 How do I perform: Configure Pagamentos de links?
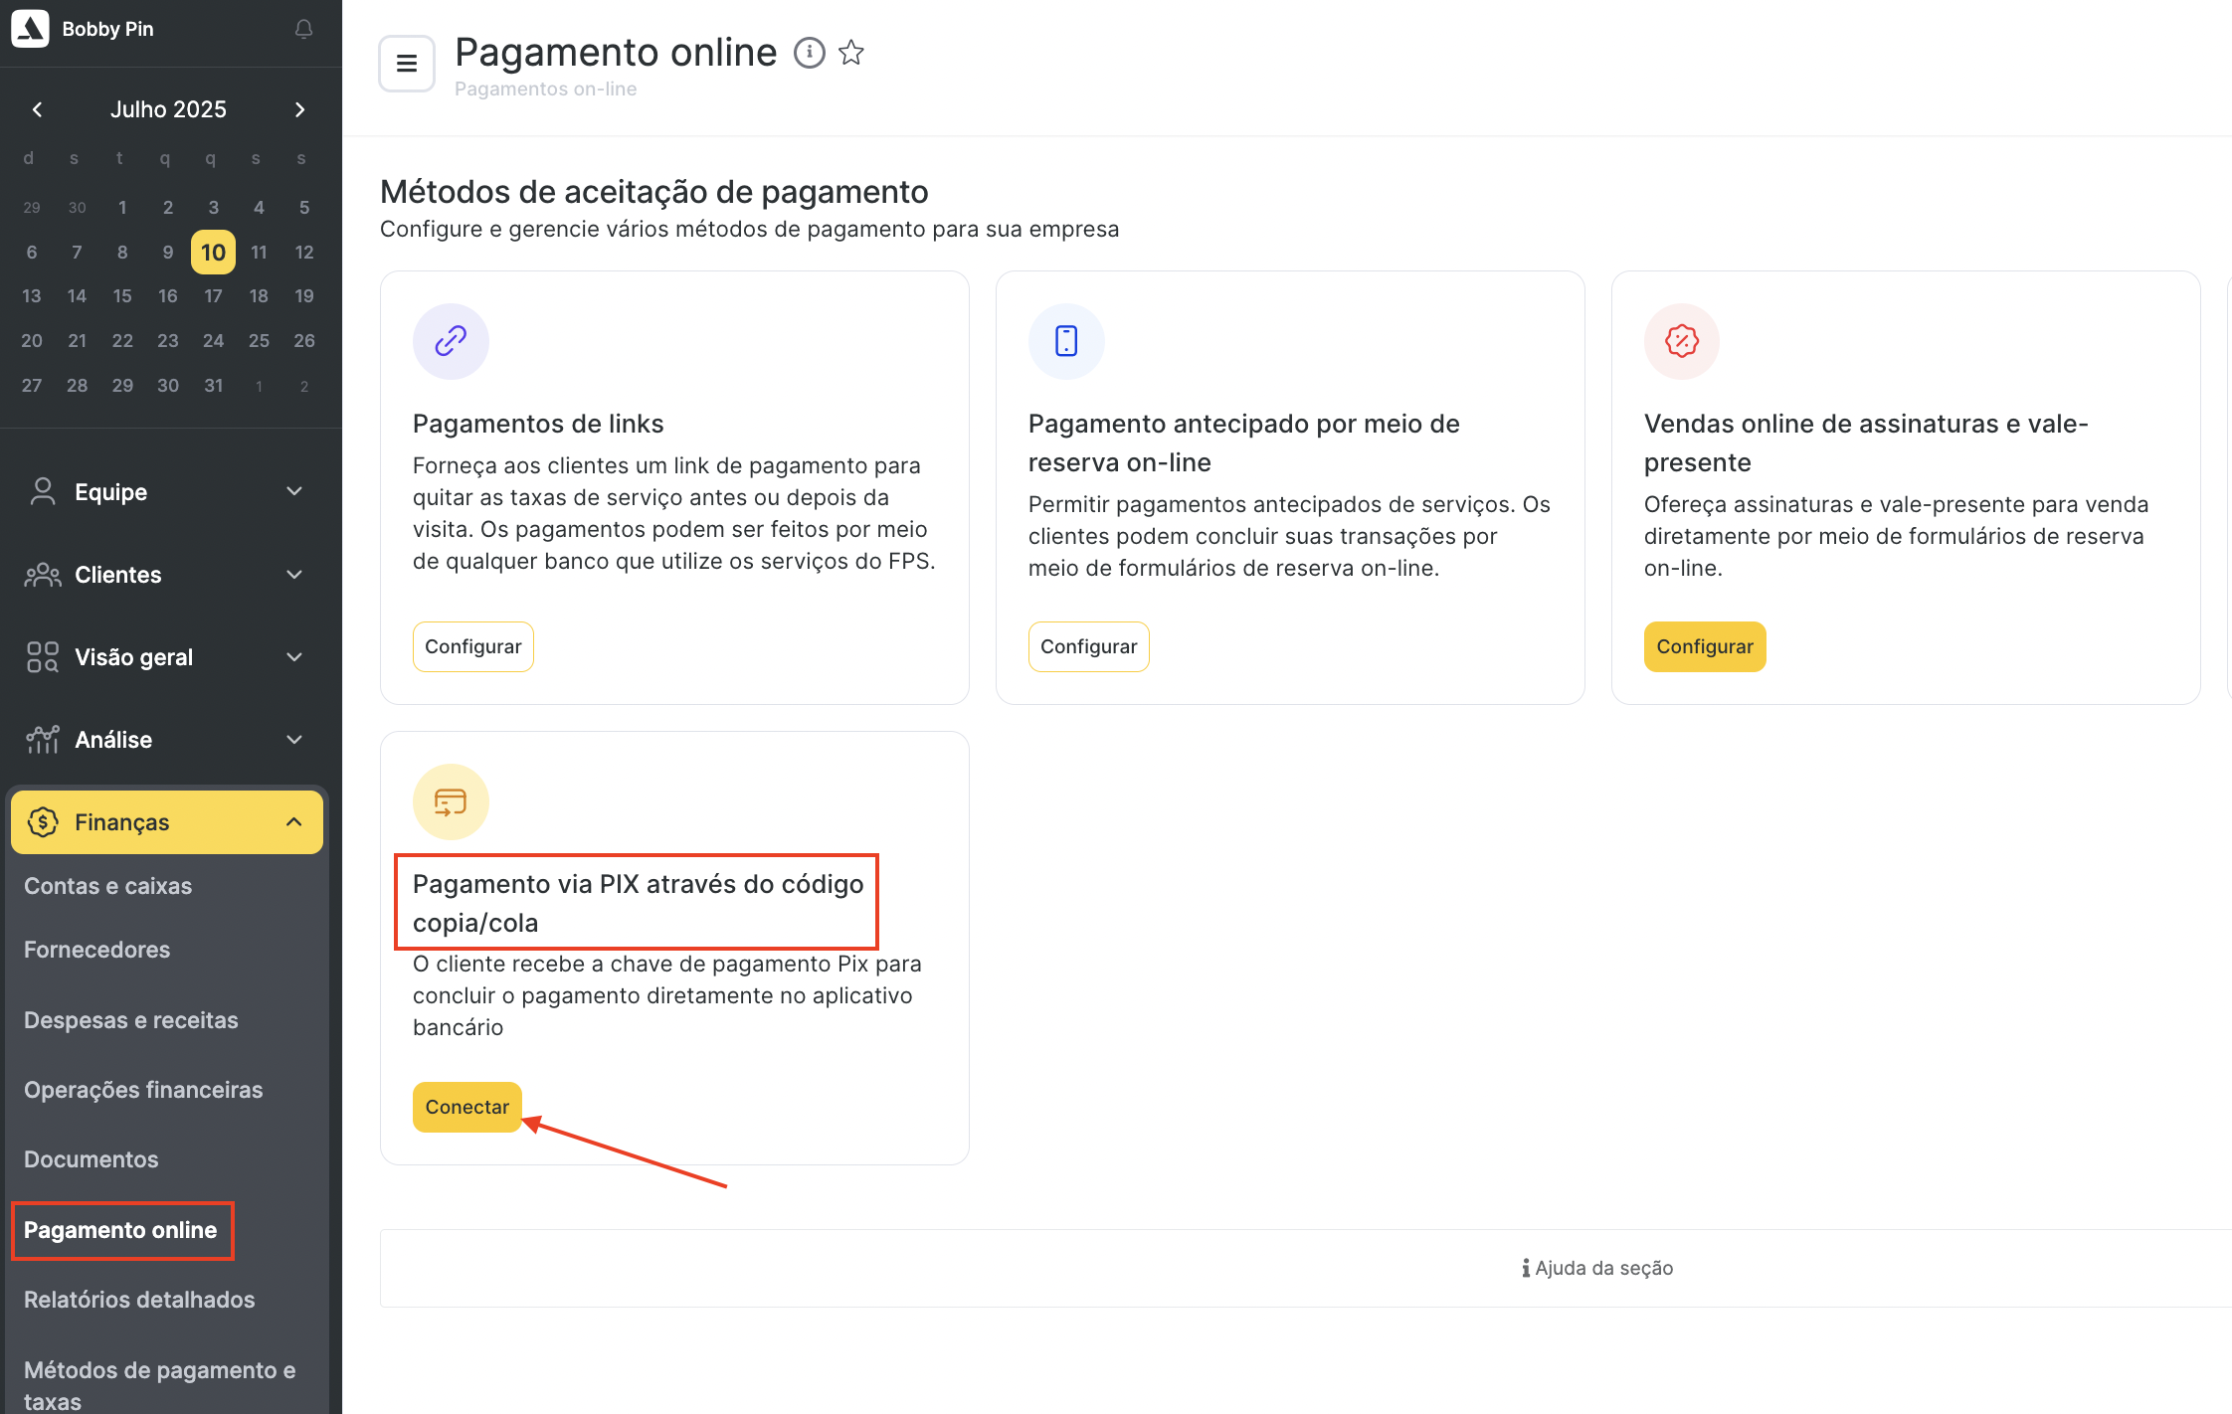(473, 647)
